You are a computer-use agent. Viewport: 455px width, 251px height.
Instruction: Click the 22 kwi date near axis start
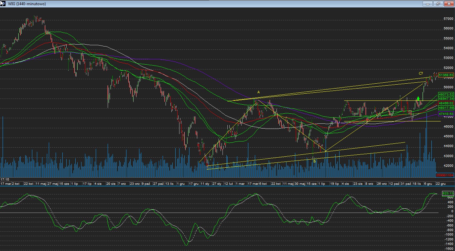[x=28, y=183]
